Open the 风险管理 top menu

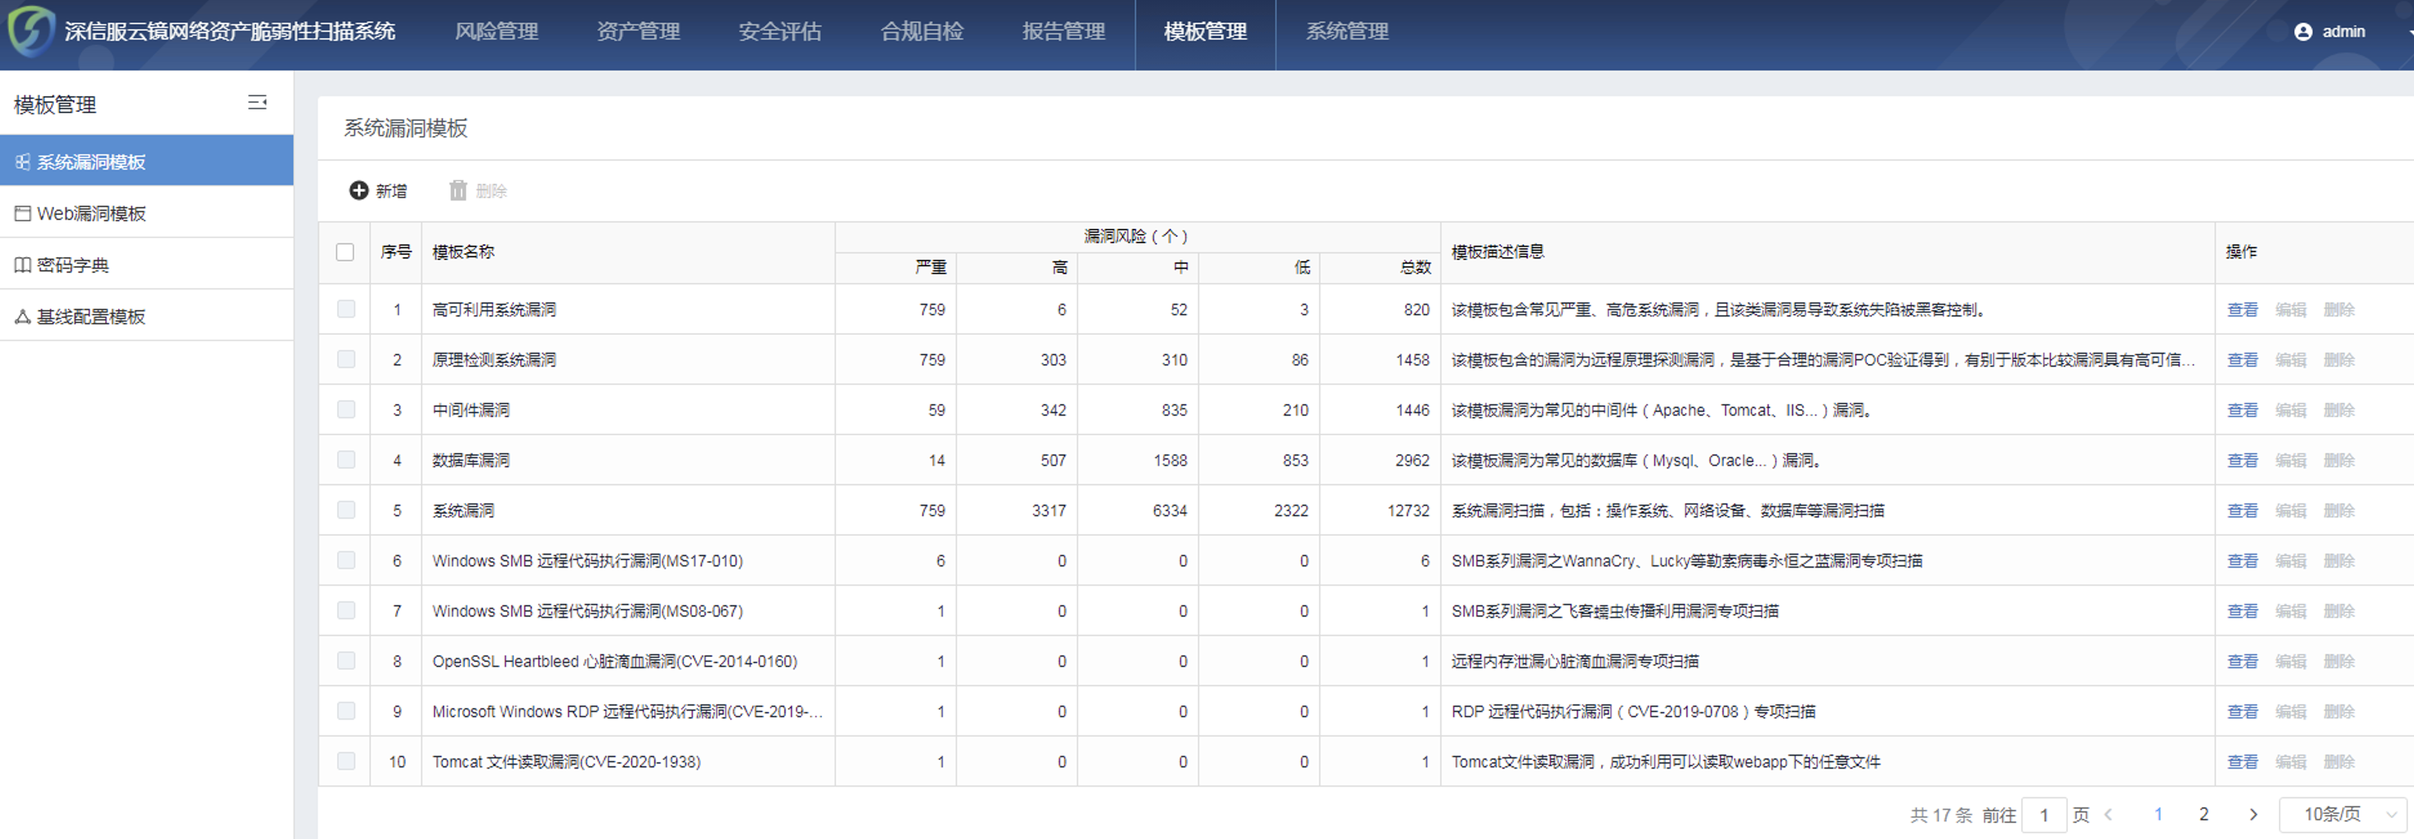click(497, 31)
